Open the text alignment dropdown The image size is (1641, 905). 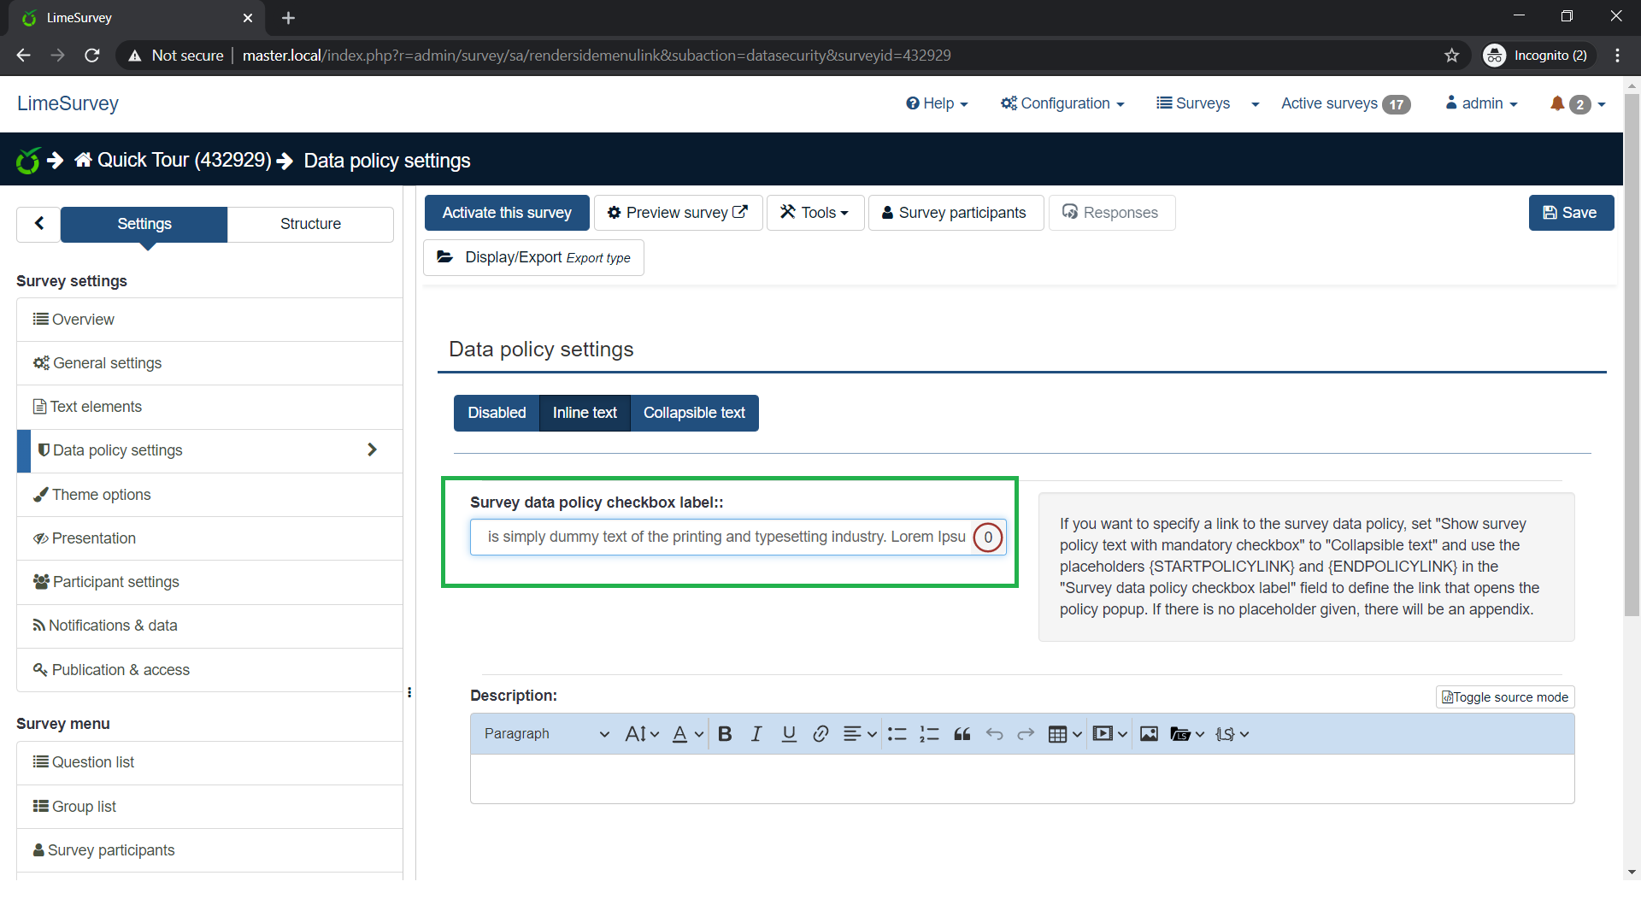pos(860,734)
